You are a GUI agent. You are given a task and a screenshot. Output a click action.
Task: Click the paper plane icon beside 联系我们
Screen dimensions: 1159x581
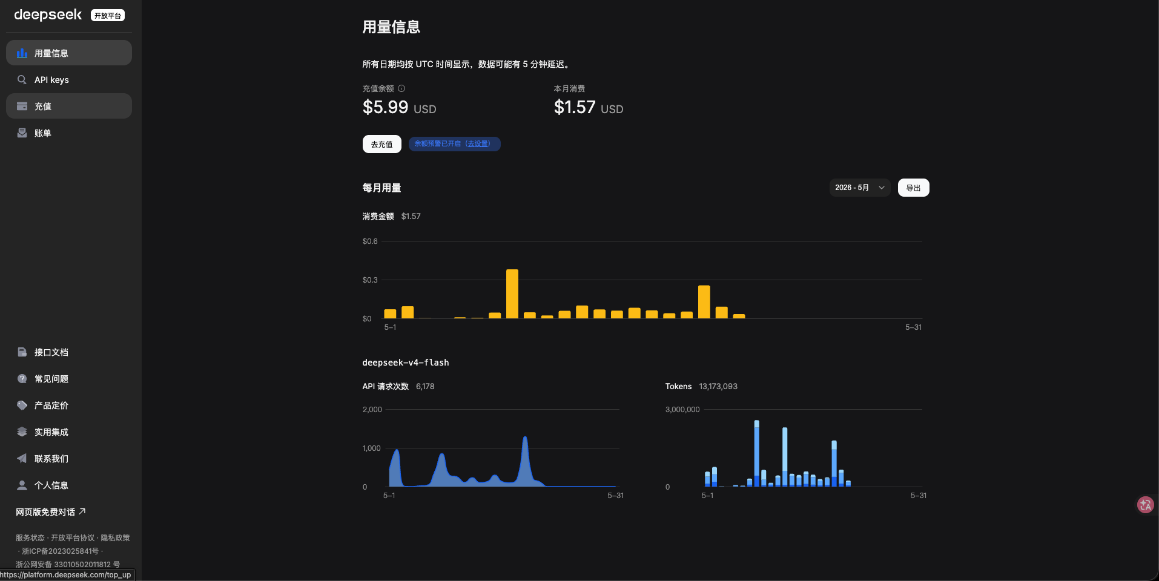coord(22,459)
